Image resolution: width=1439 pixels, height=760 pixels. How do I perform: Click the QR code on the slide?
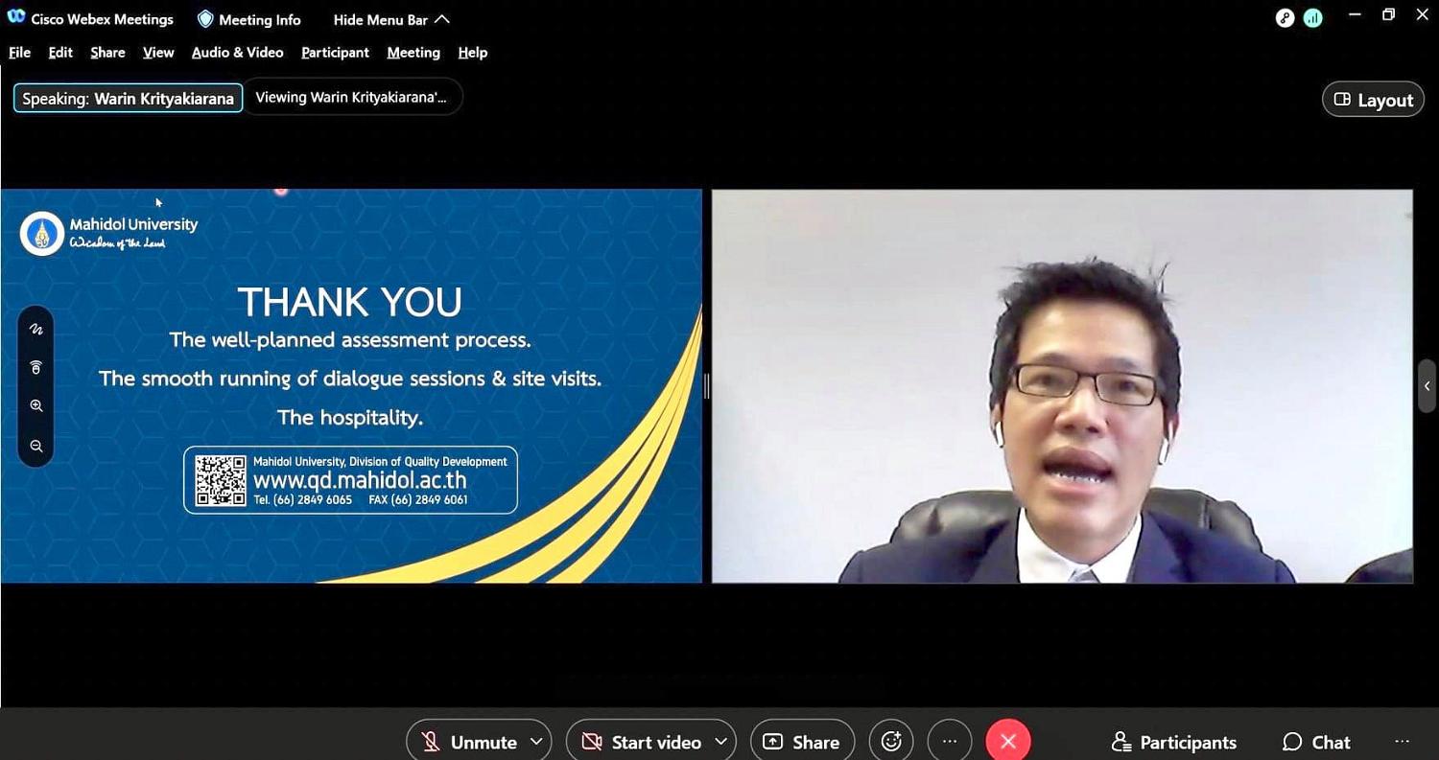point(221,480)
